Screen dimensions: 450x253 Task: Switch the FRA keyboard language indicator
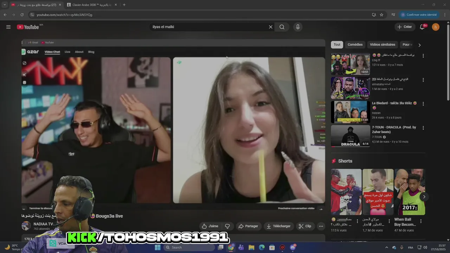tap(411, 247)
